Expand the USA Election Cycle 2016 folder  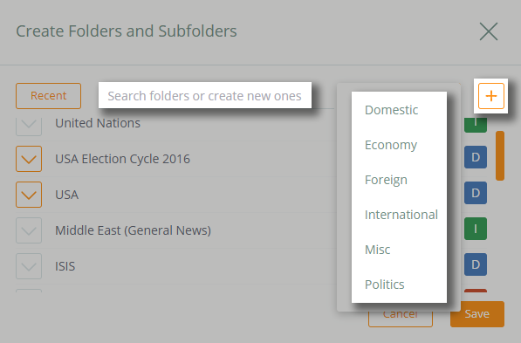point(29,159)
